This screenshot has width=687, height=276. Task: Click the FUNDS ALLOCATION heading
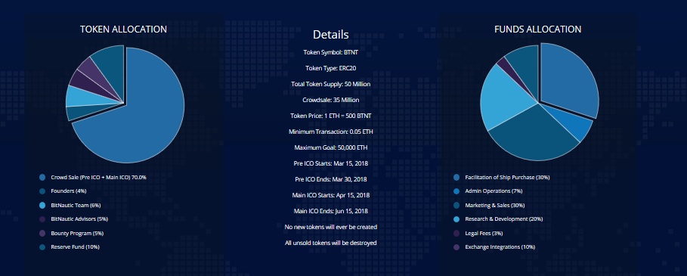(538, 29)
